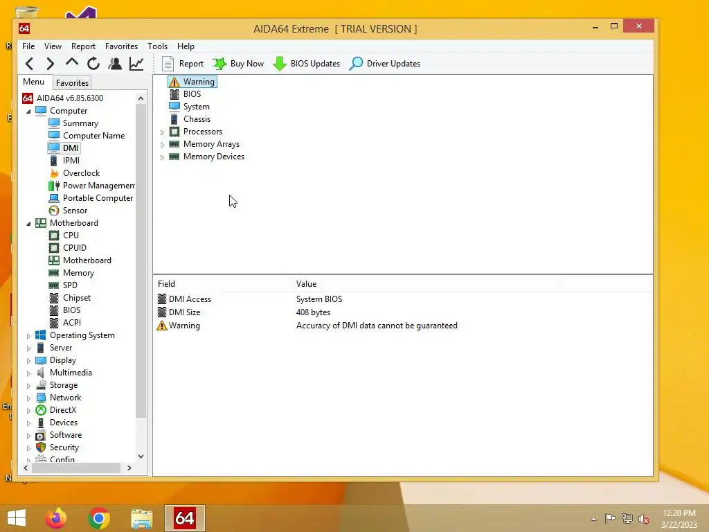Expand the Processors DMI entry
The width and height of the screenshot is (709, 532).
162,132
